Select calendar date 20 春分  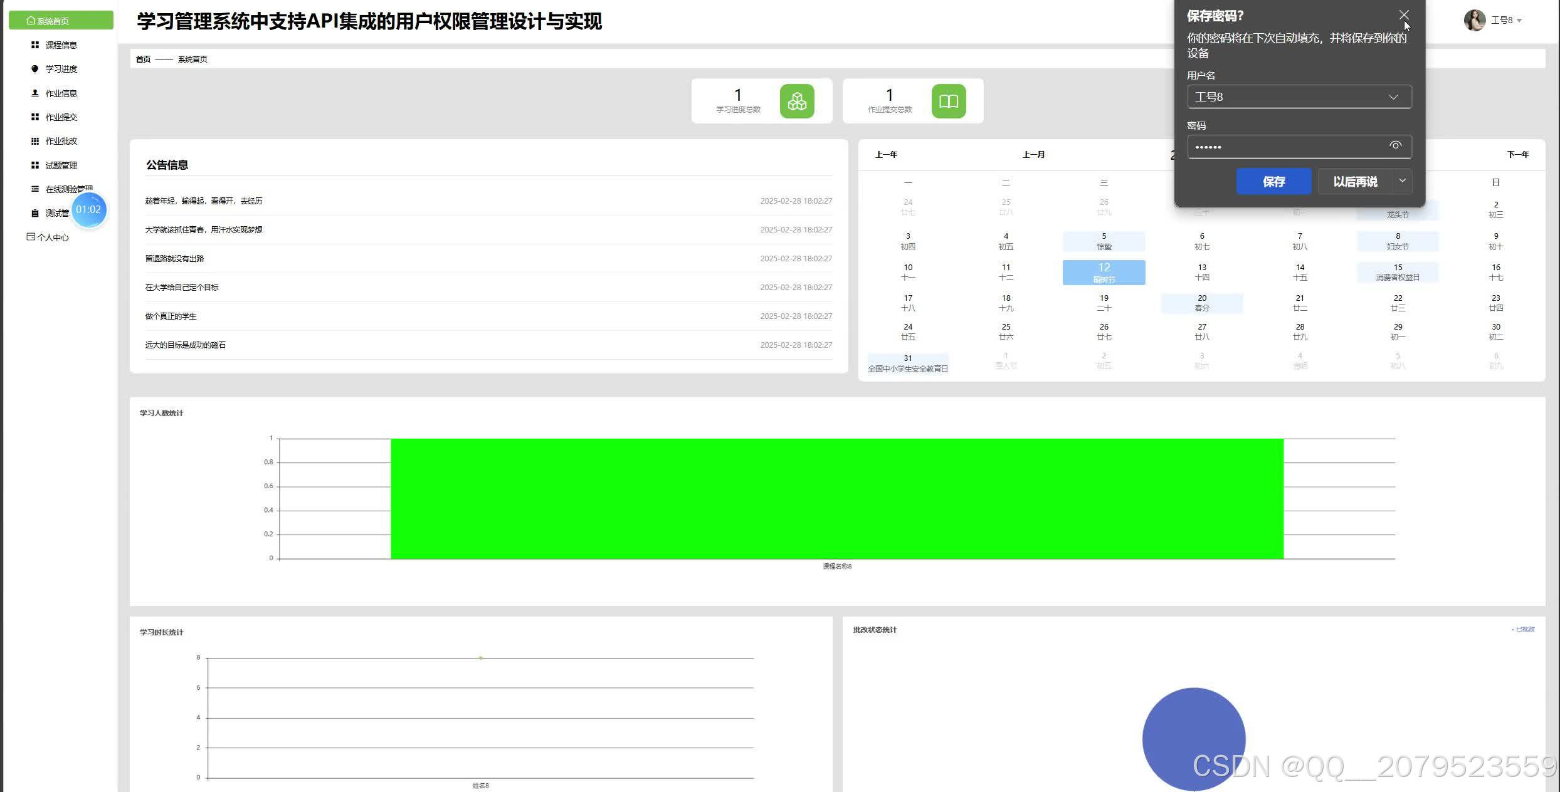click(x=1201, y=303)
